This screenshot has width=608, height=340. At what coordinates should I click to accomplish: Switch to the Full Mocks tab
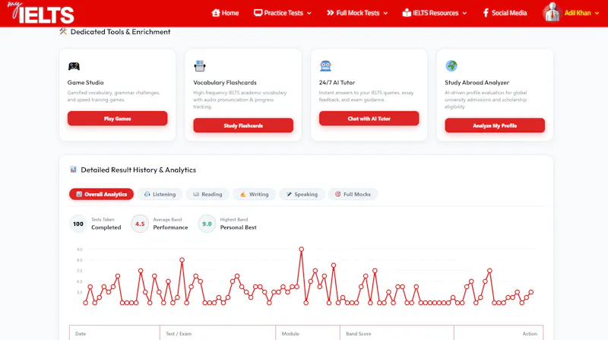click(353, 194)
